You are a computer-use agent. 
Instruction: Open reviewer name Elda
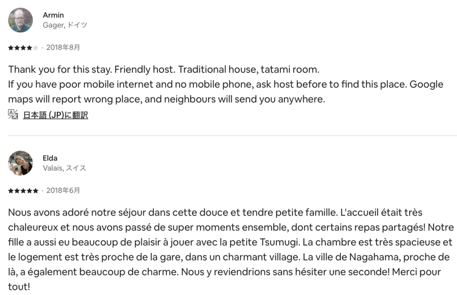[x=50, y=158]
